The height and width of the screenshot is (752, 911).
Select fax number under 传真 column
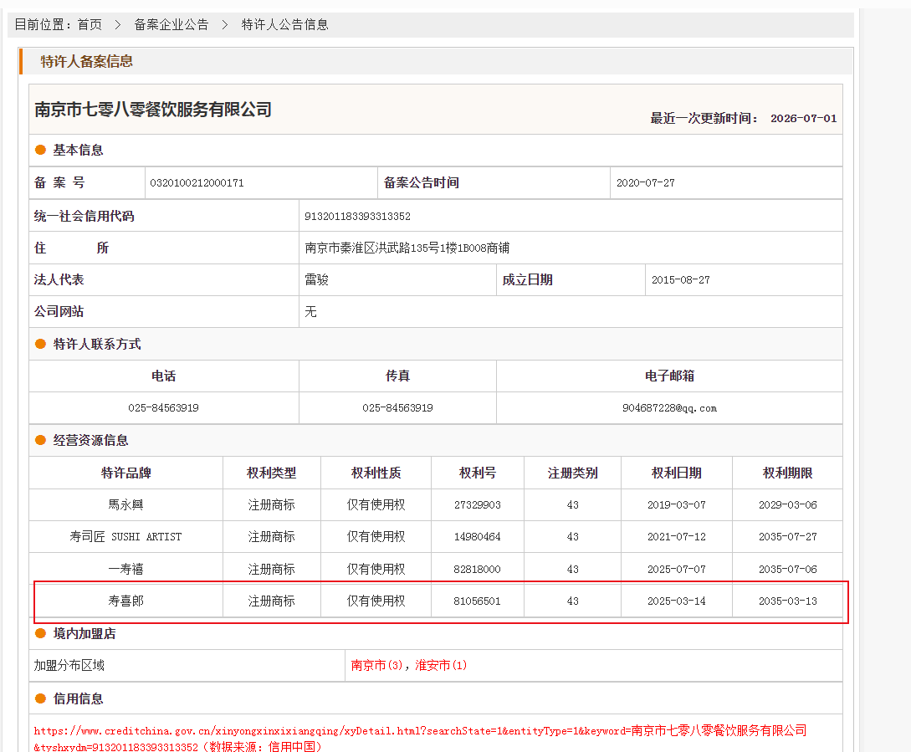(397, 408)
